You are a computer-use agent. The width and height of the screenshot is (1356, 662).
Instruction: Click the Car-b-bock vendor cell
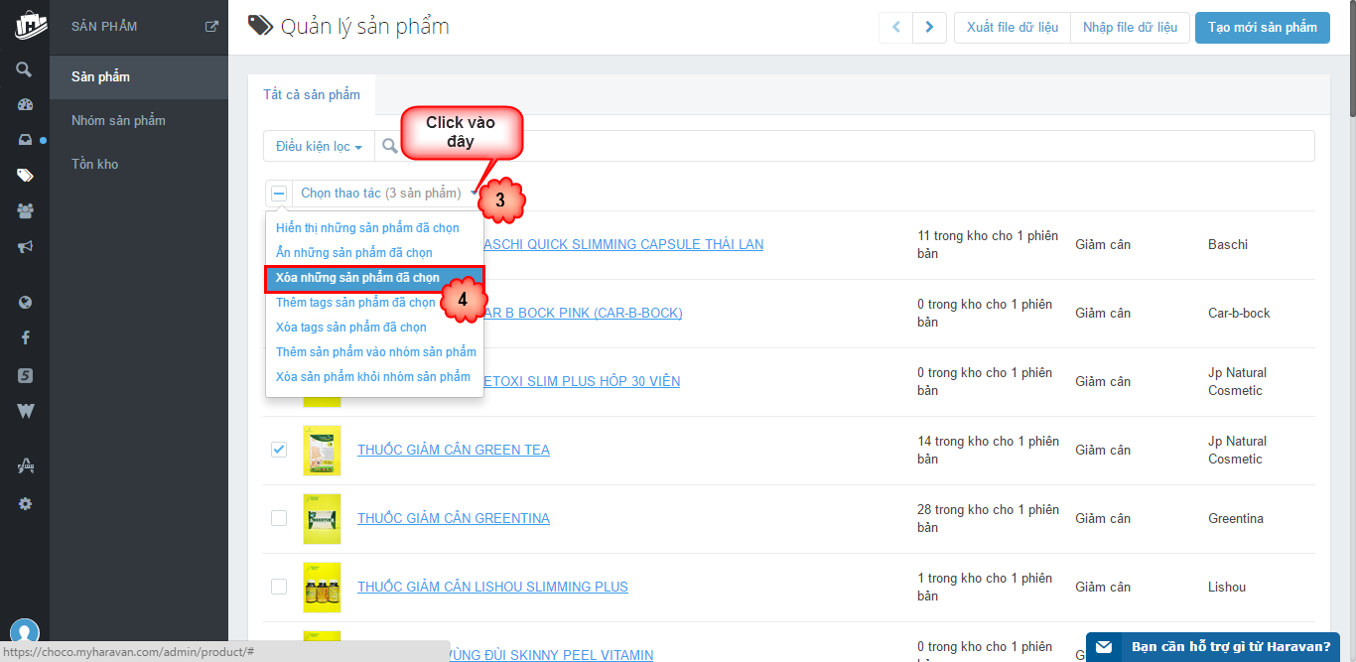(x=1239, y=313)
